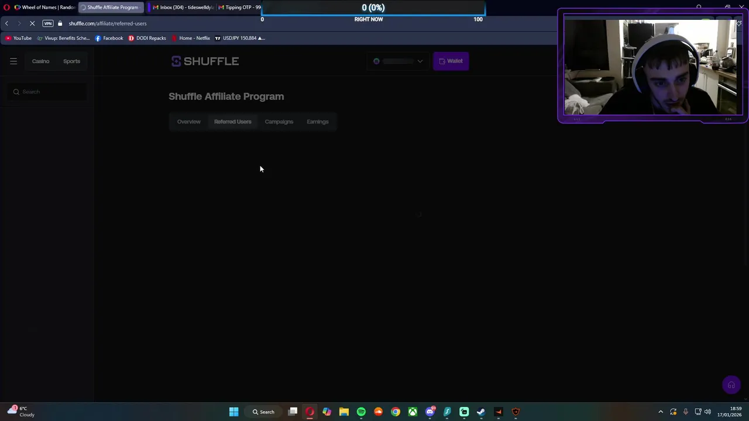
Task: Click the sync status tray icon
Action: [x=673, y=412]
